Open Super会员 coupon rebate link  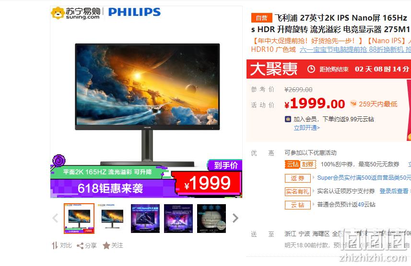pyautogui.click(x=364, y=178)
